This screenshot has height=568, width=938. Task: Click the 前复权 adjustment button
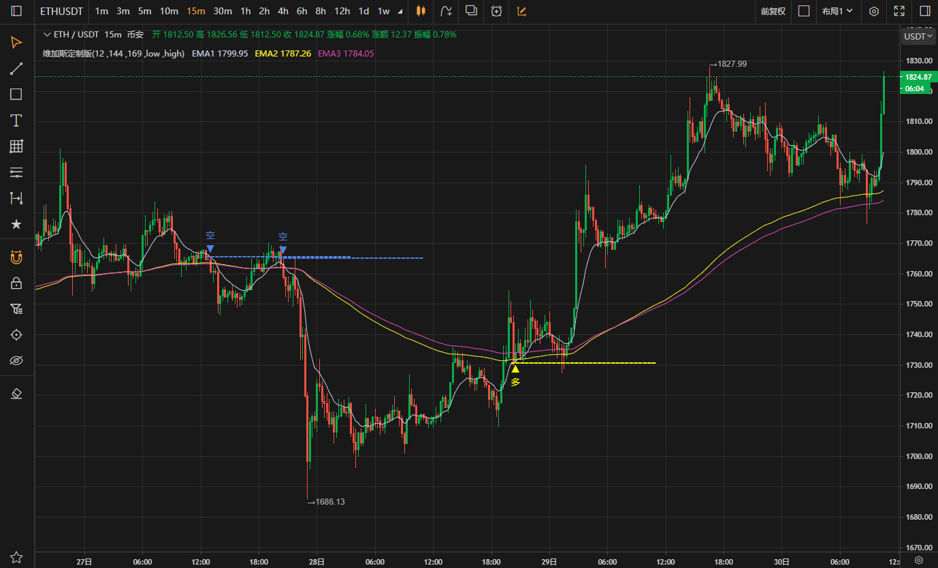pos(773,11)
